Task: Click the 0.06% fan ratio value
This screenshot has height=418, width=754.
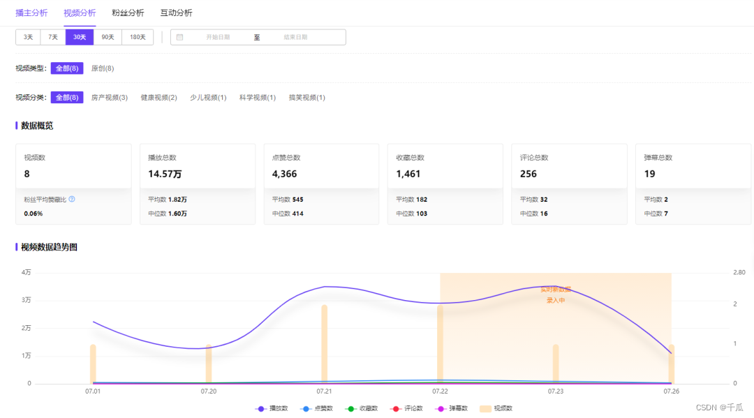Action: coord(34,214)
